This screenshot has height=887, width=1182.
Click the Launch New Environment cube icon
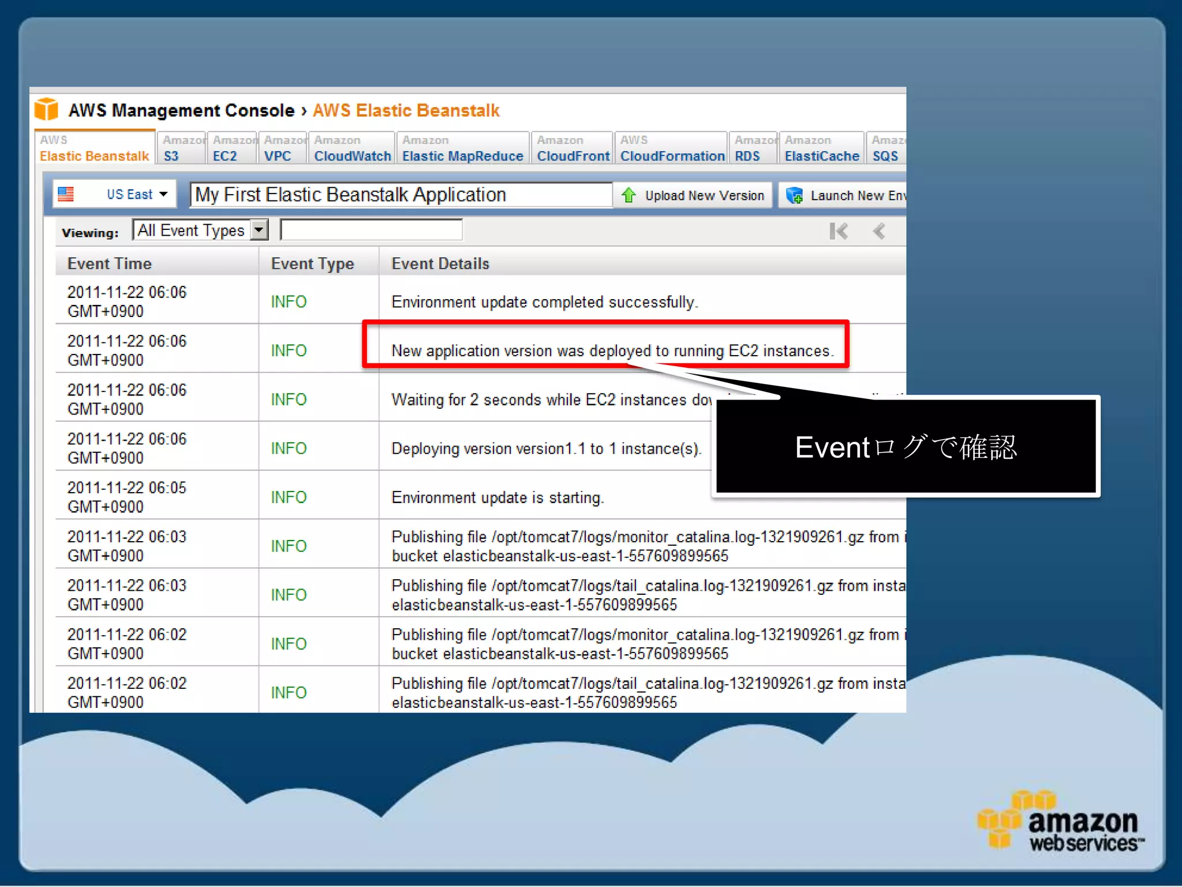click(795, 196)
